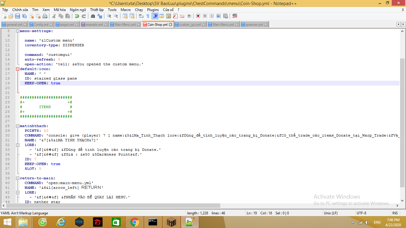Open Google Chrome from taskbar
The width and height of the screenshot is (406, 228).
[134, 222]
